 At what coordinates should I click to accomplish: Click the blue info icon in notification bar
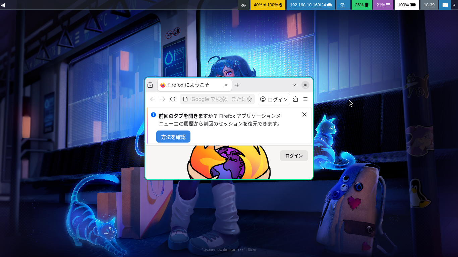click(153, 114)
